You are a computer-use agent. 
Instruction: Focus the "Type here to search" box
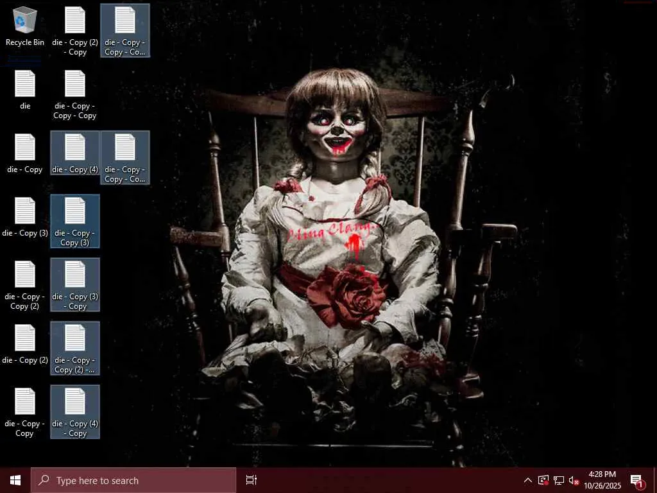click(x=133, y=480)
